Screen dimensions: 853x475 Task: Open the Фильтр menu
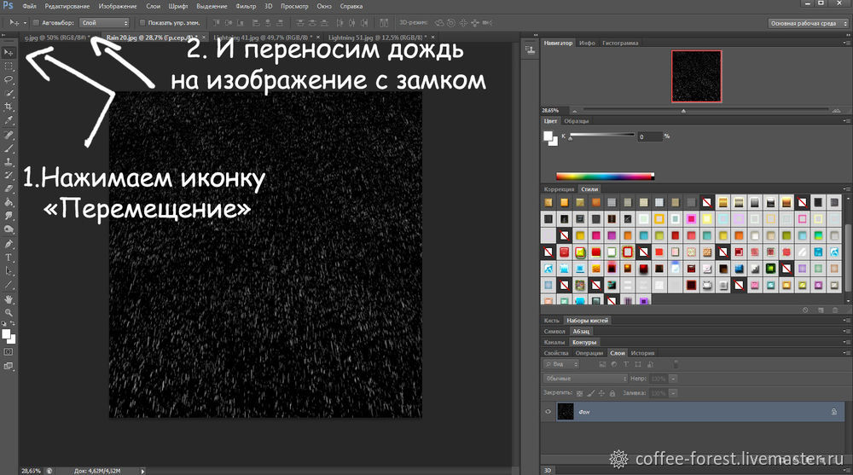[246, 7]
